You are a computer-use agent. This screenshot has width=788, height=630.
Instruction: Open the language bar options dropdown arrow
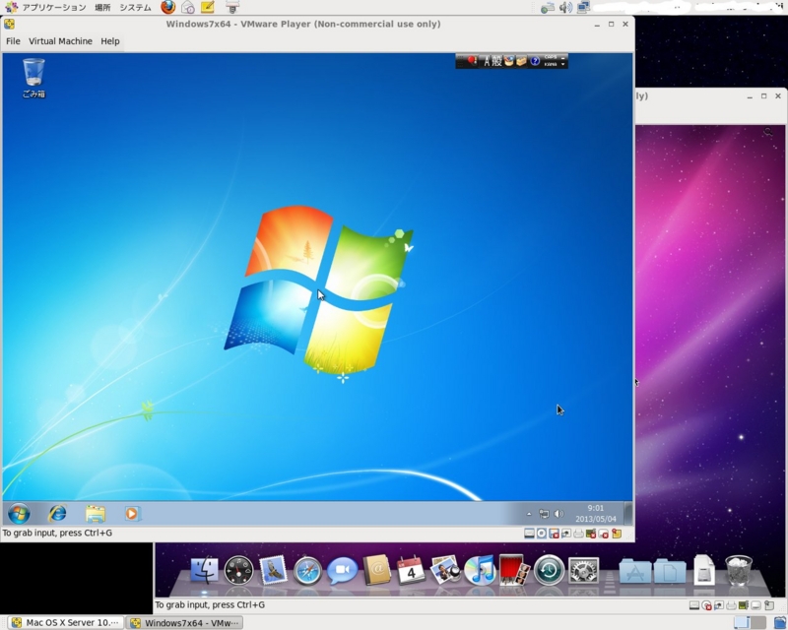[x=562, y=65]
